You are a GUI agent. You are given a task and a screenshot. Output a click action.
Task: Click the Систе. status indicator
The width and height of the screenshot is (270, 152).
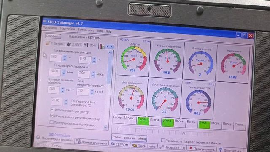[x=239, y=127]
